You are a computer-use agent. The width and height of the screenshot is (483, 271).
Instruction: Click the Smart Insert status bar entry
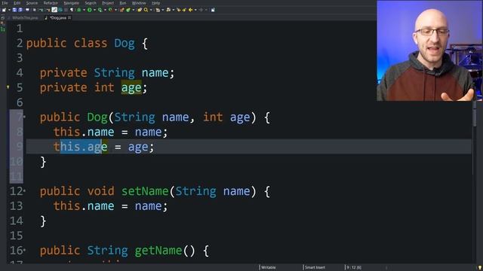click(315, 267)
